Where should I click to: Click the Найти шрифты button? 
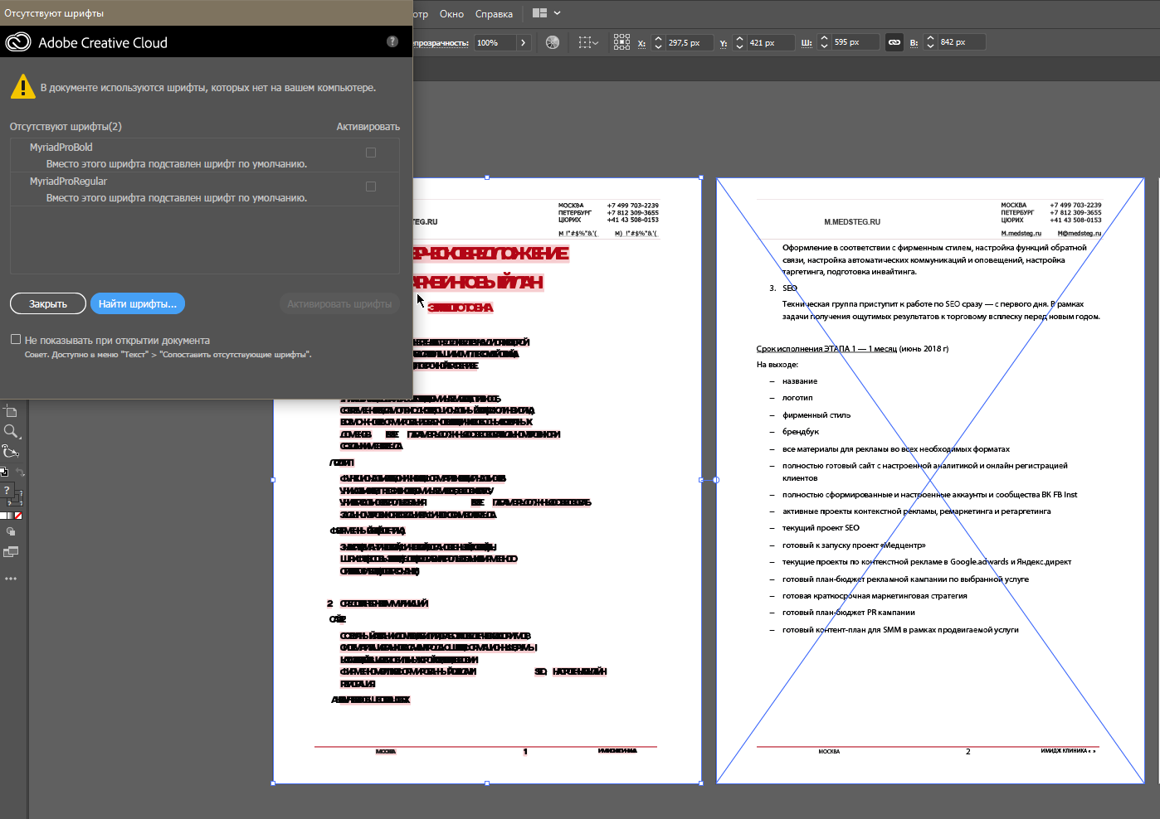[138, 303]
